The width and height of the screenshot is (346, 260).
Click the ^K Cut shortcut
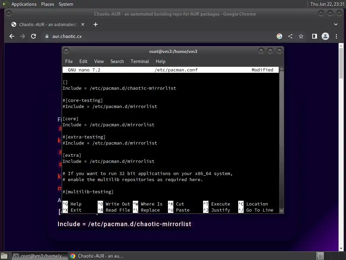tap(176, 204)
